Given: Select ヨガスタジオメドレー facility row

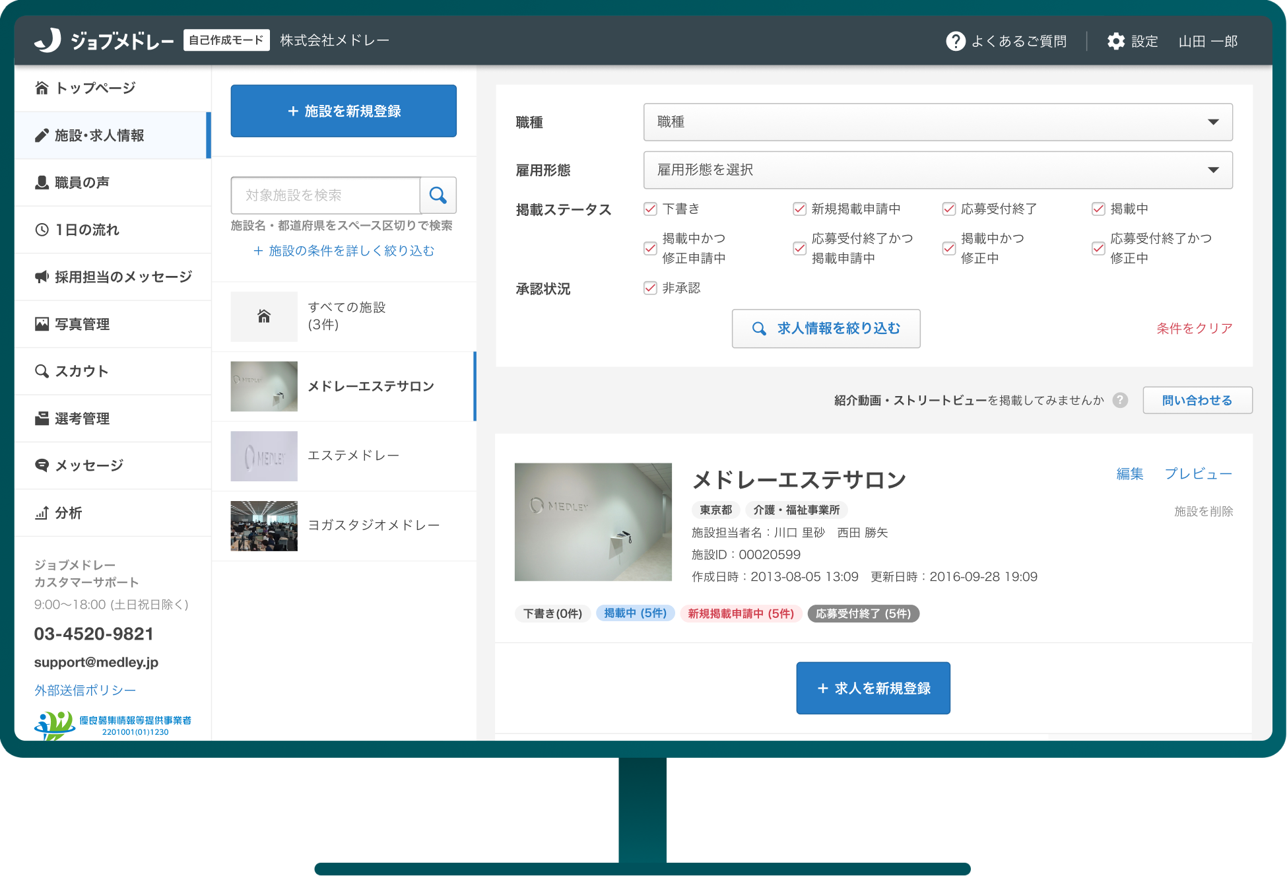Looking at the screenshot, I should click(x=343, y=525).
